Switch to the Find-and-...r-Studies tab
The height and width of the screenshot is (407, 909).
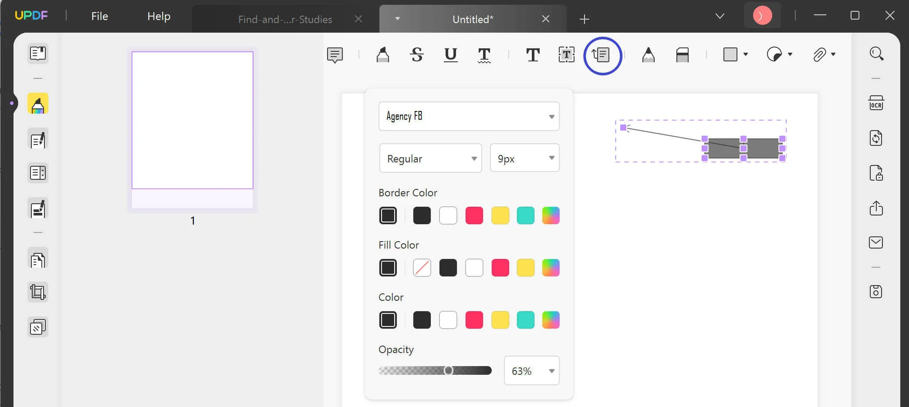tap(285, 19)
